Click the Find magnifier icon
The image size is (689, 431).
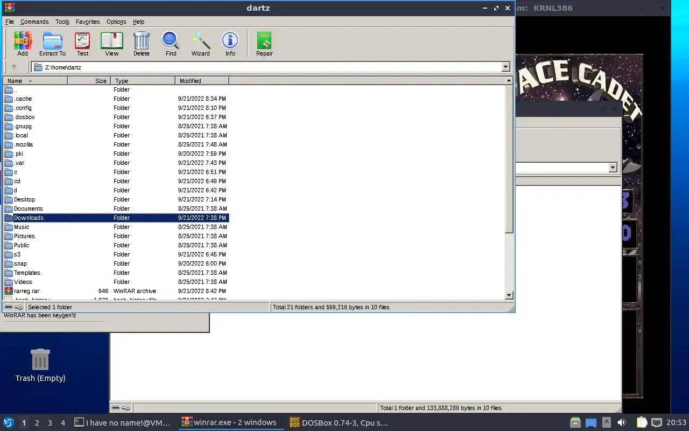click(x=171, y=44)
